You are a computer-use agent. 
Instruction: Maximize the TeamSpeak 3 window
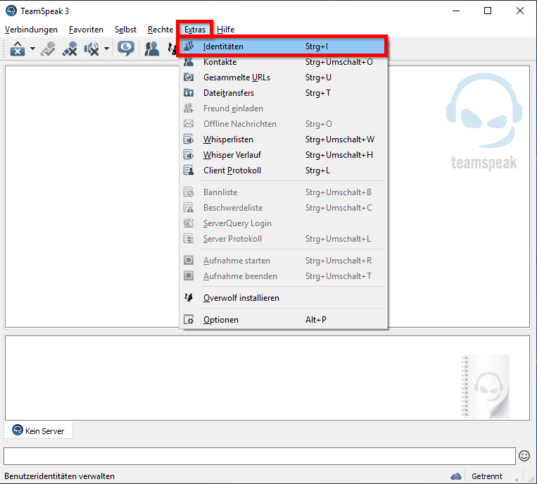488,11
